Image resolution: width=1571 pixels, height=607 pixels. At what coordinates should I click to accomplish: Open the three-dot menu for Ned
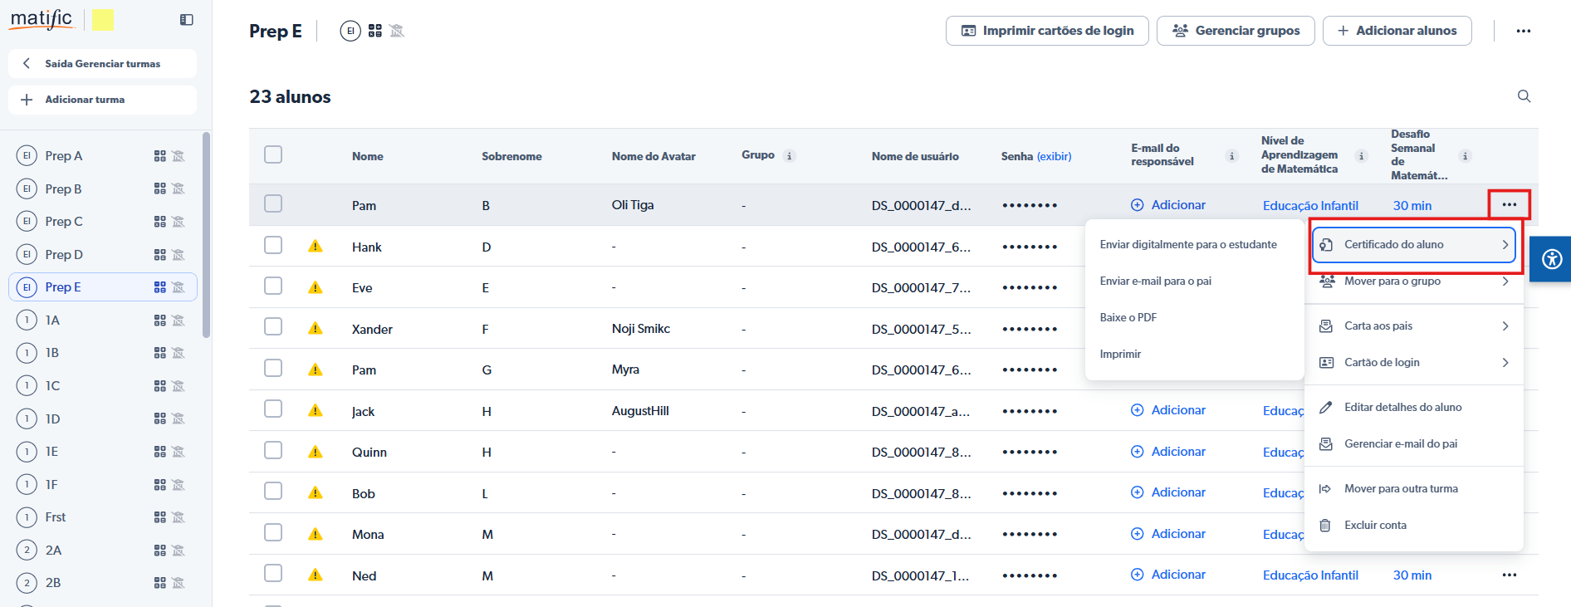pos(1509,575)
